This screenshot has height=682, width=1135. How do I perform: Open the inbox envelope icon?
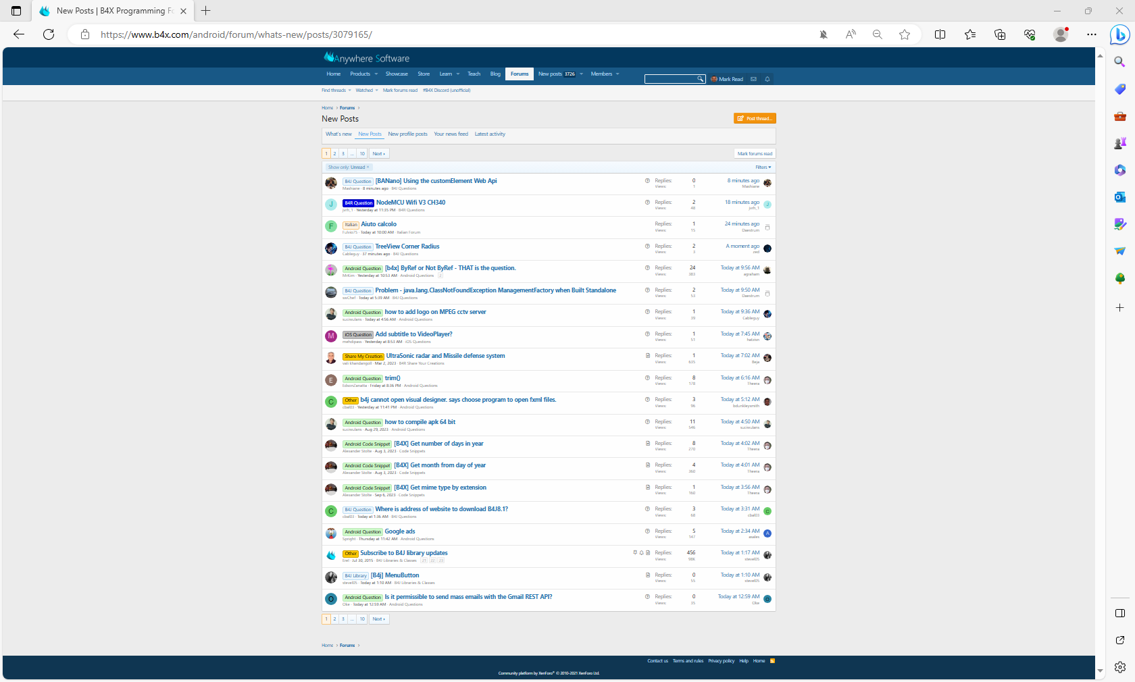(753, 79)
